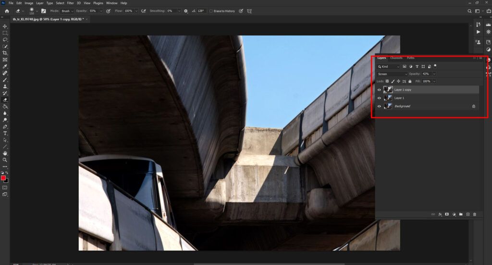Choose the Type tool in toolbar
This screenshot has width=492, height=265.
tap(5, 133)
